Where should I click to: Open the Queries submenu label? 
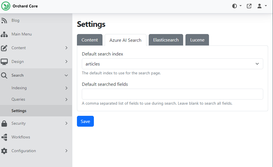18,99
